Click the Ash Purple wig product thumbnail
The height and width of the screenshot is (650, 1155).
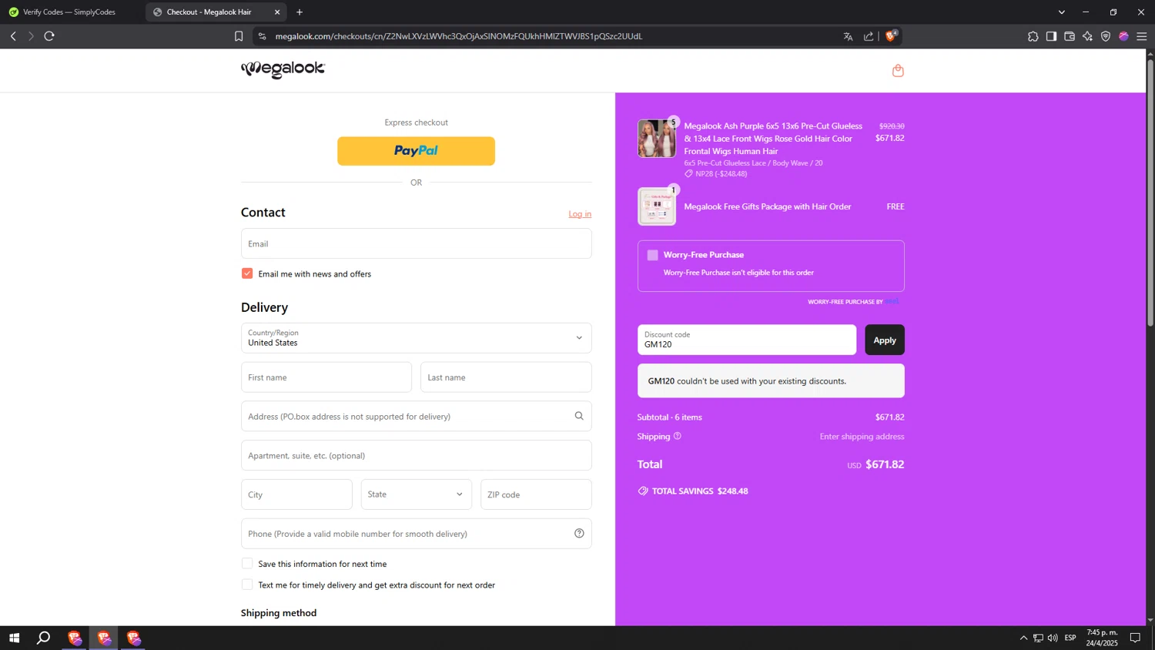pos(657,139)
